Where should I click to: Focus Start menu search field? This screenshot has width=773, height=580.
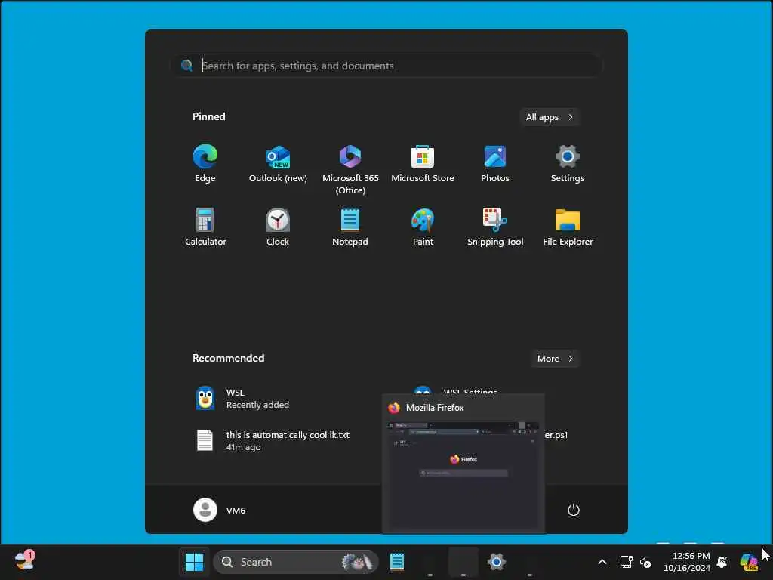[387, 66]
